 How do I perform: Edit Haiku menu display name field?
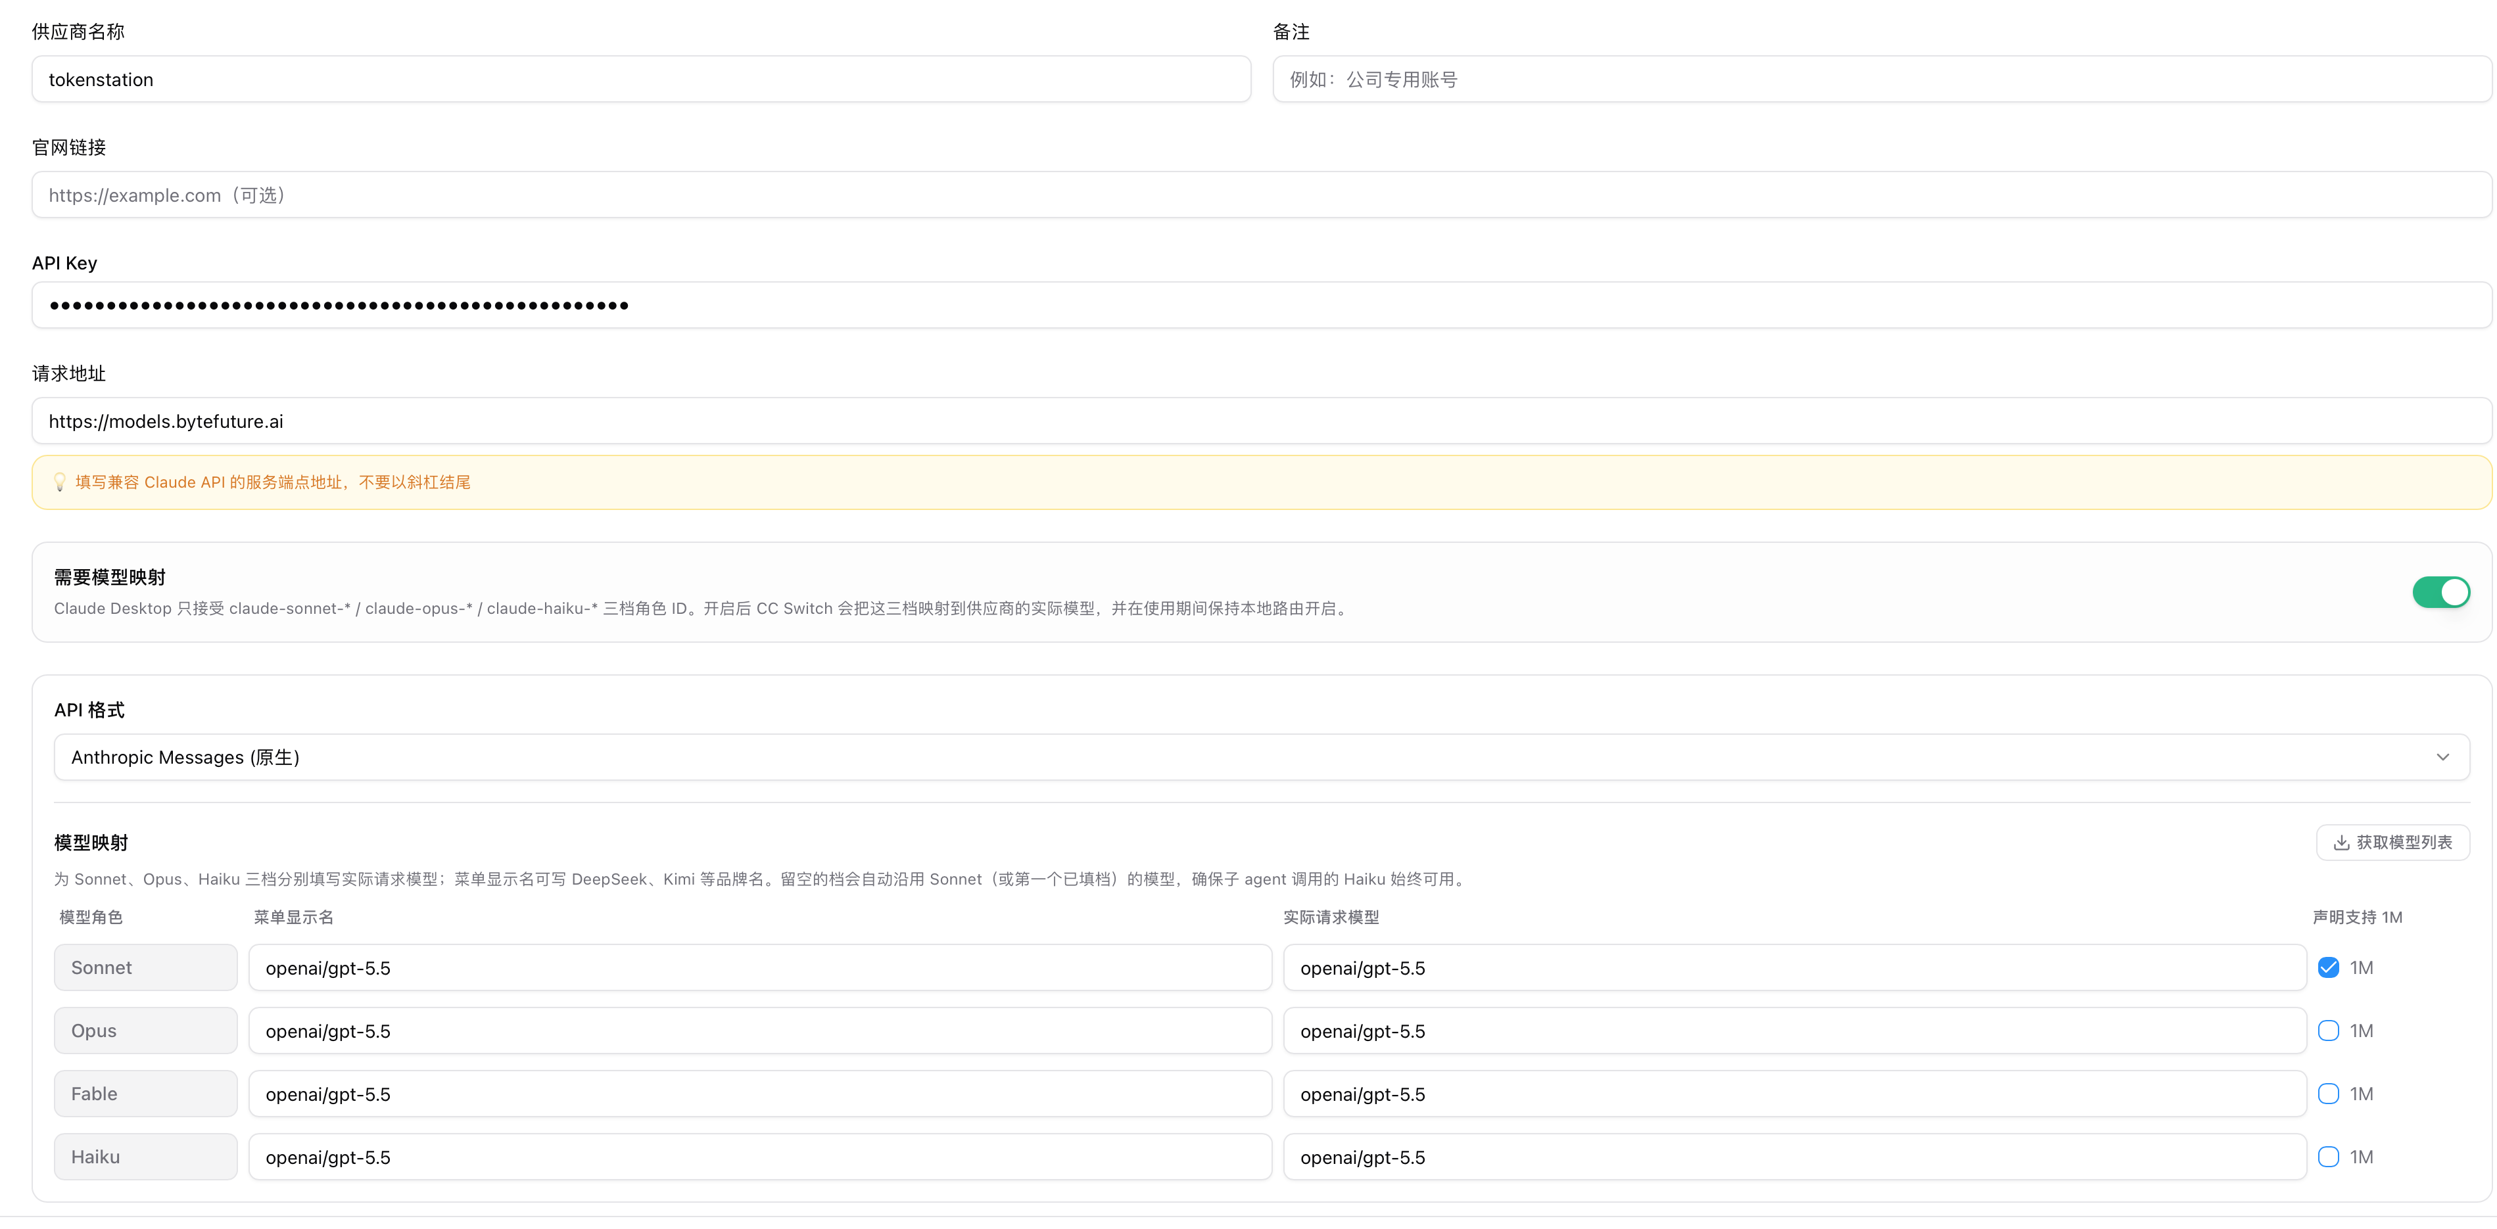click(760, 1156)
